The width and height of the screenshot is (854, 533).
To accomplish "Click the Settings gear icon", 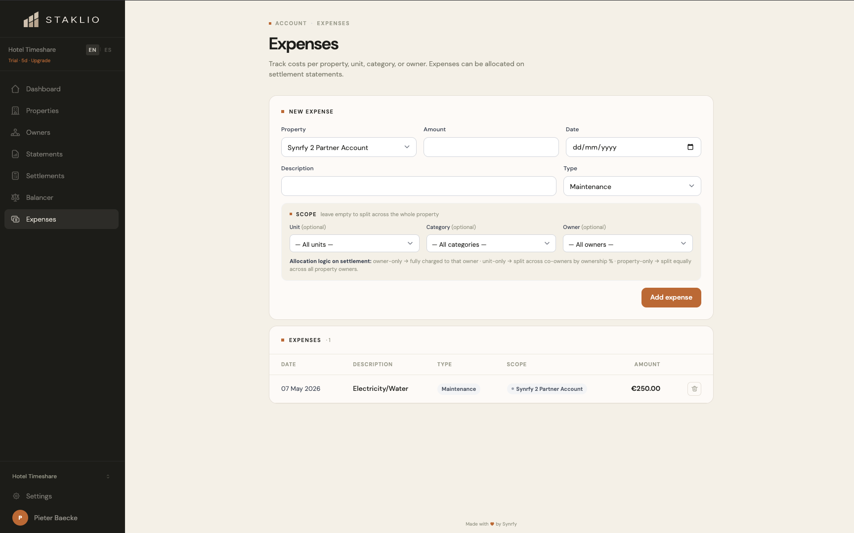I will click(16, 496).
